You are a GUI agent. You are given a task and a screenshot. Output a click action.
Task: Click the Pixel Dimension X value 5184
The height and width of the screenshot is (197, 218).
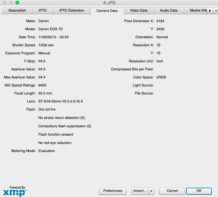[x=160, y=21]
